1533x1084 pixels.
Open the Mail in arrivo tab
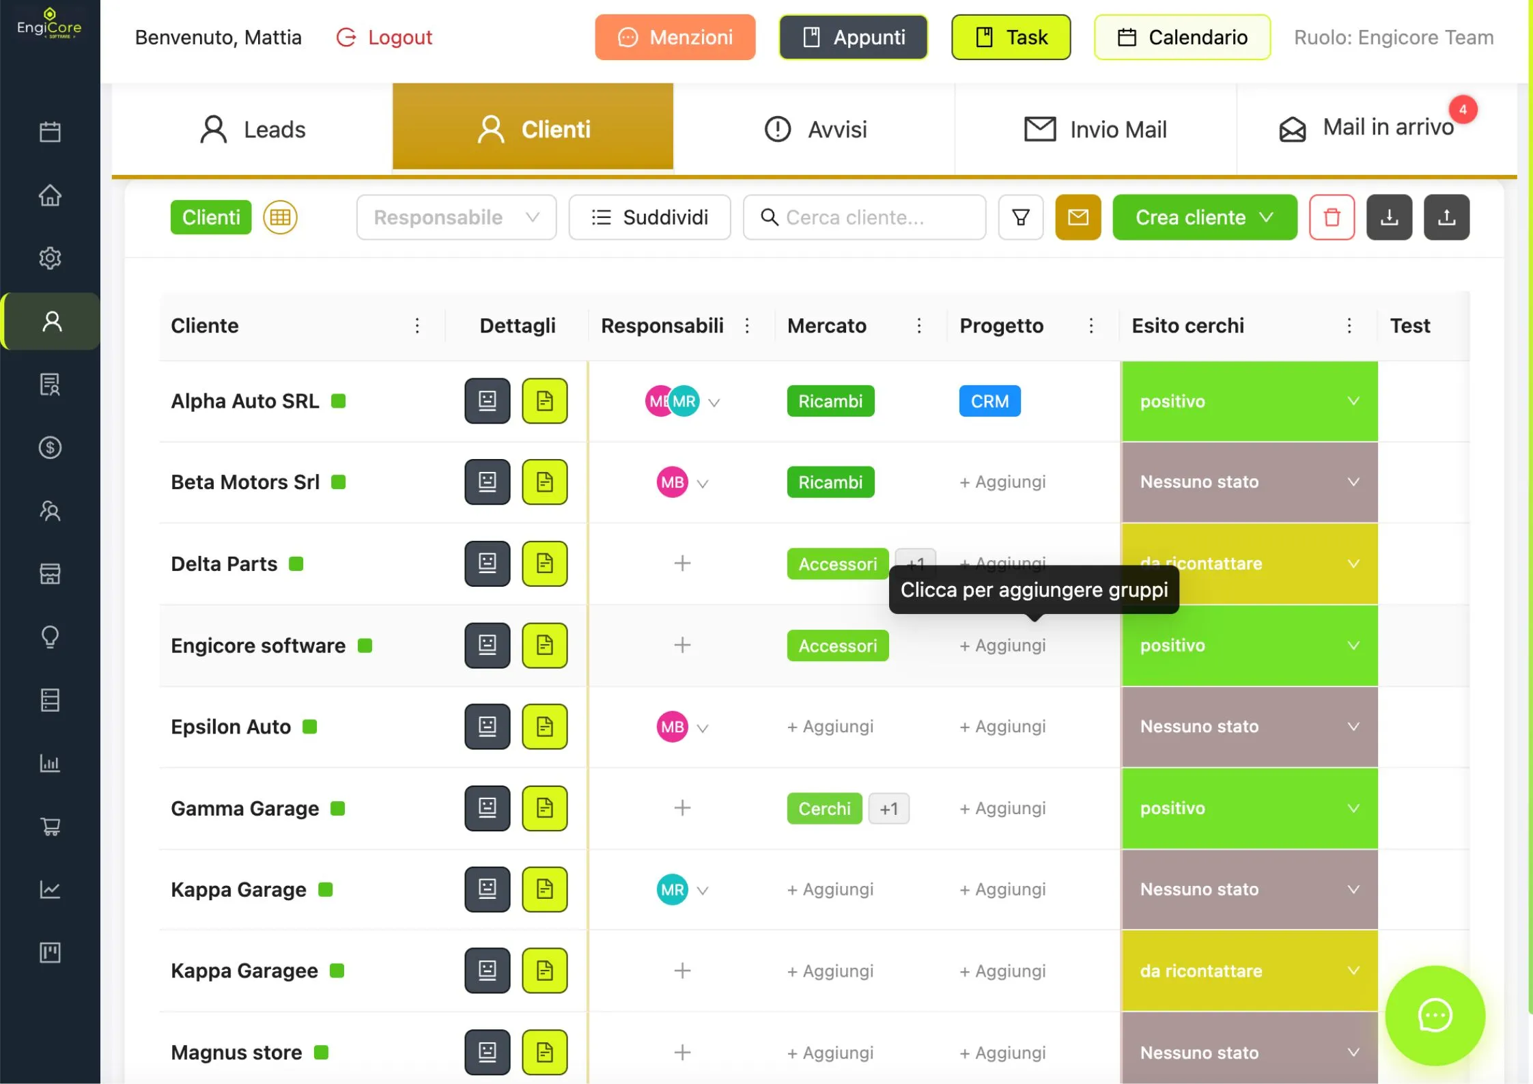(1375, 128)
